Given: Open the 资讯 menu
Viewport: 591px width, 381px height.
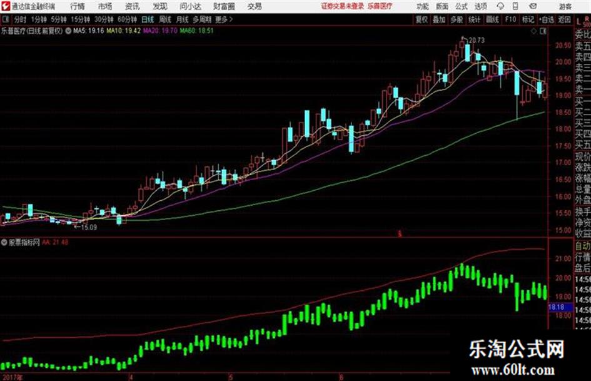Looking at the screenshot, I should [x=133, y=6].
